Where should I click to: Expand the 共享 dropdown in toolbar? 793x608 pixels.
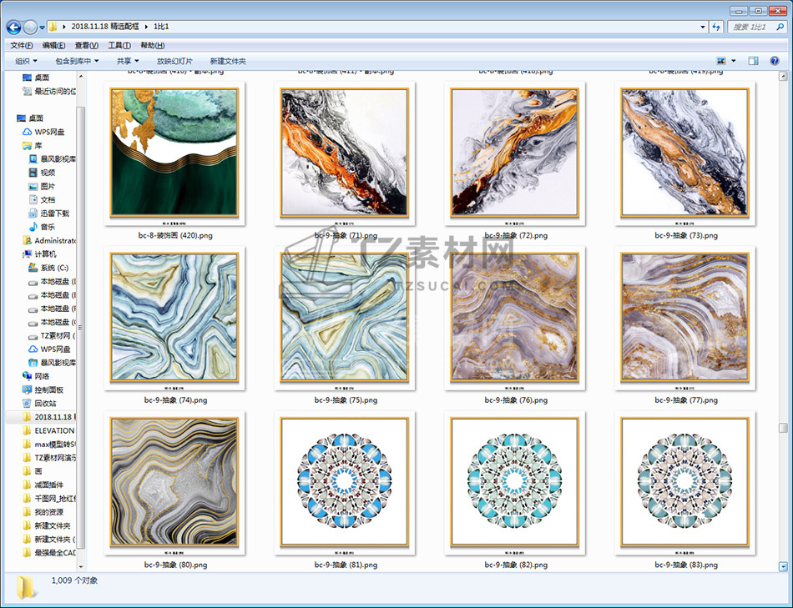tap(127, 61)
